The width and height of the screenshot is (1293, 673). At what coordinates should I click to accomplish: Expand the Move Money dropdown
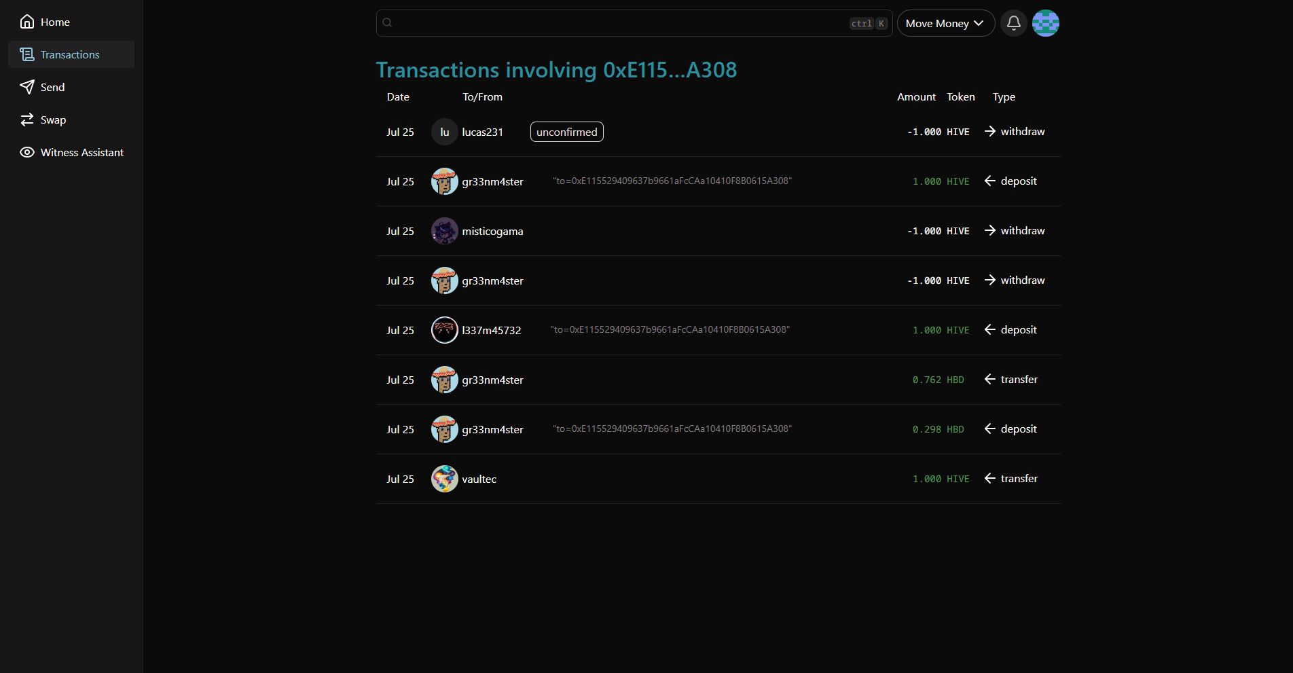945,23
